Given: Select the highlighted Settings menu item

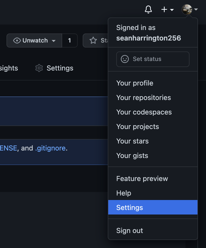Looking at the screenshot, I should tap(153, 207).
